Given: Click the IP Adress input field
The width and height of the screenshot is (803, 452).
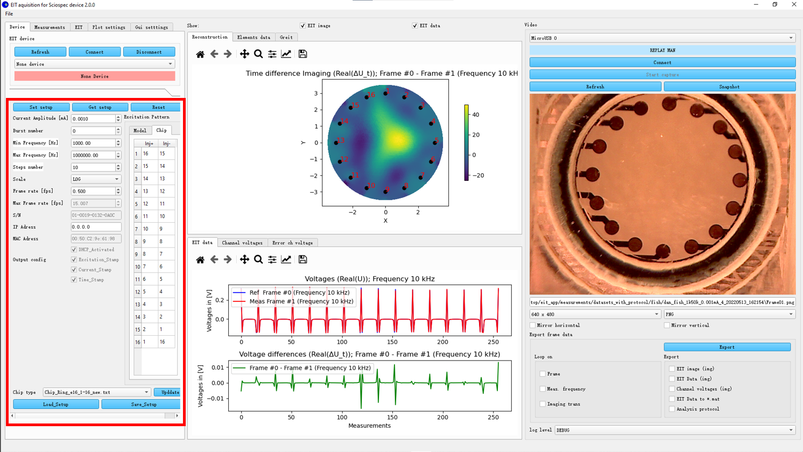Looking at the screenshot, I should (96, 227).
